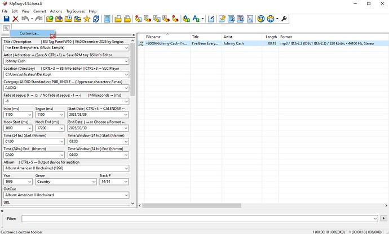Click the Filename - Filename converter icon

(x=157, y=19)
